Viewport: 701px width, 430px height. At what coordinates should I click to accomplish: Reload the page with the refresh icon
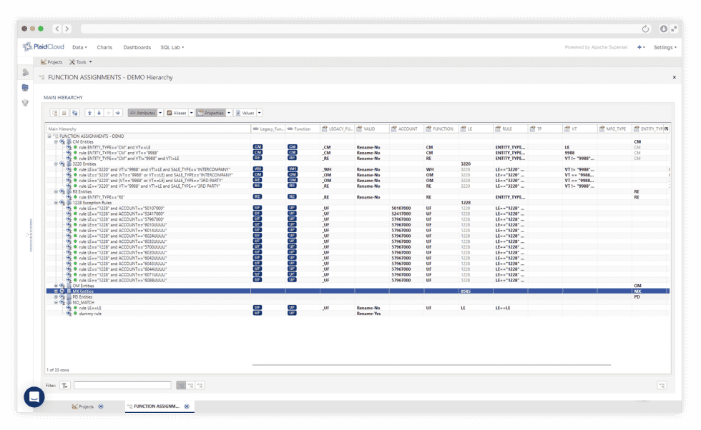(x=645, y=29)
